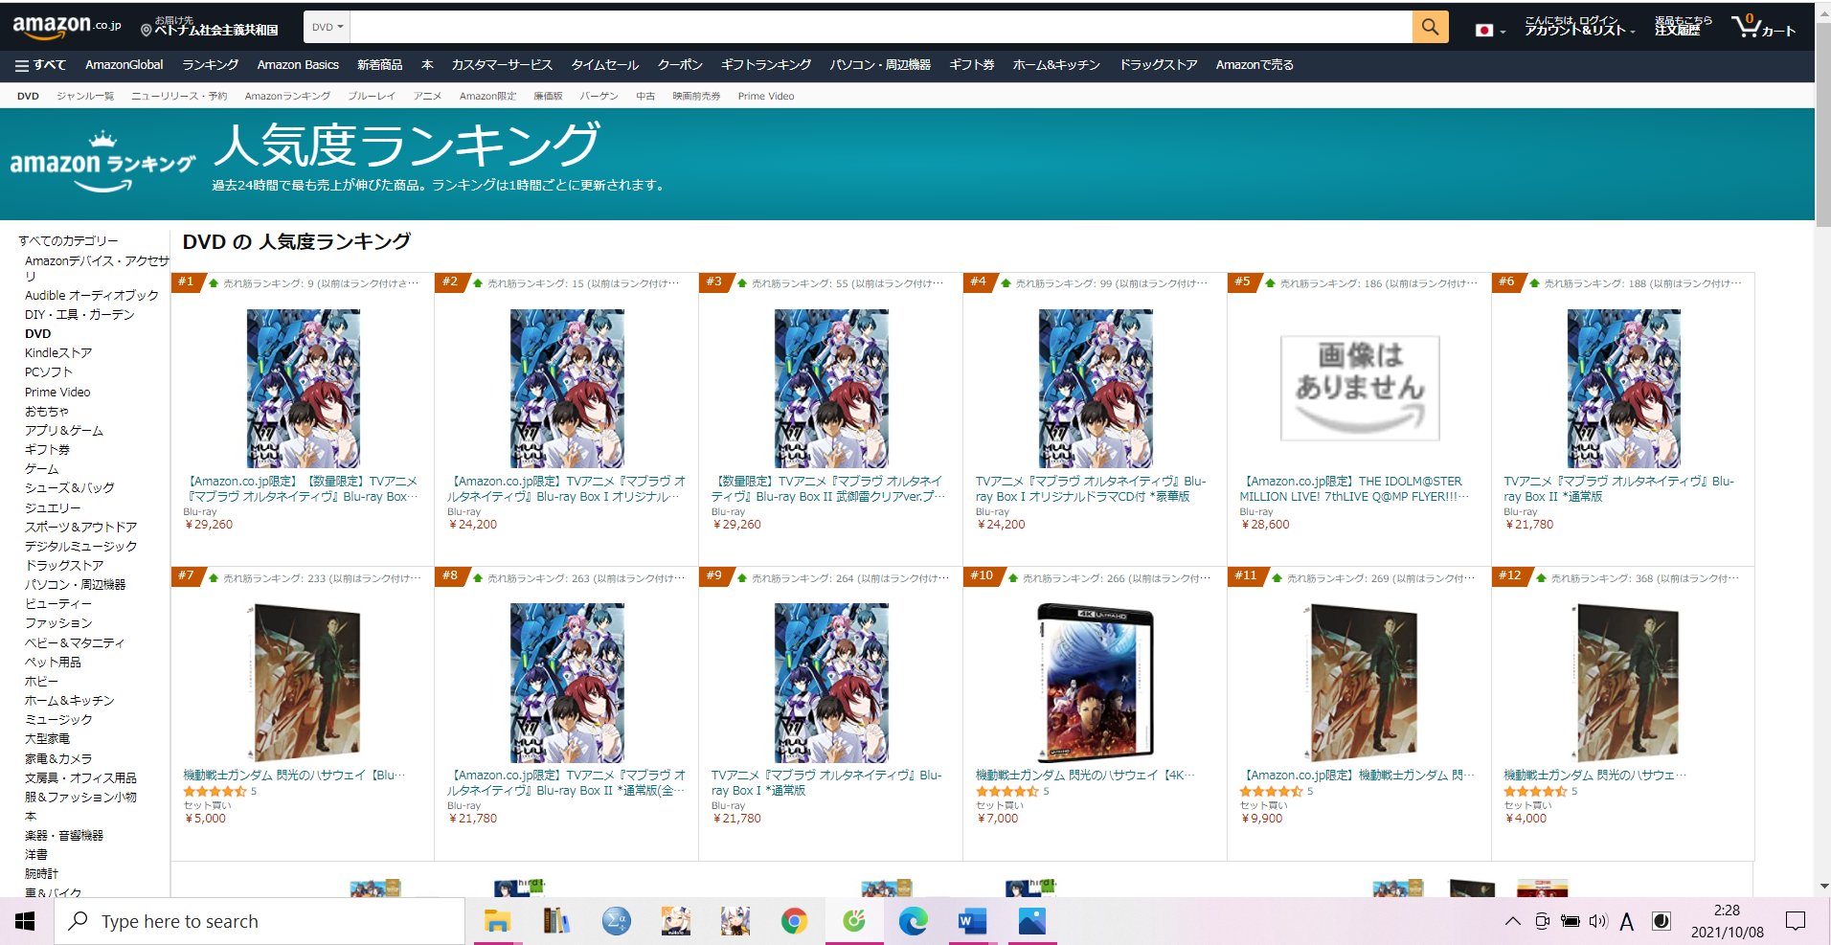Select デジタルミュージック category in sidebar
Image resolution: width=1831 pixels, height=945 pixels.
click(81, 546)
